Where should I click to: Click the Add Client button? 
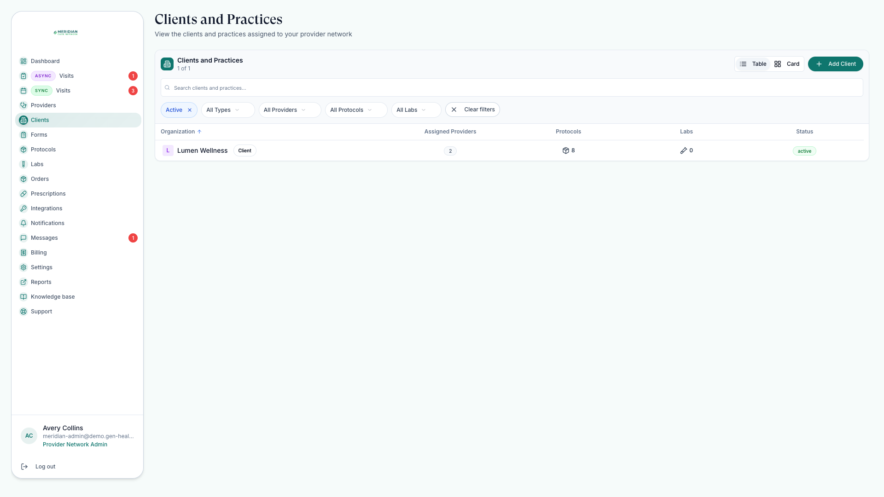point(835,64)
